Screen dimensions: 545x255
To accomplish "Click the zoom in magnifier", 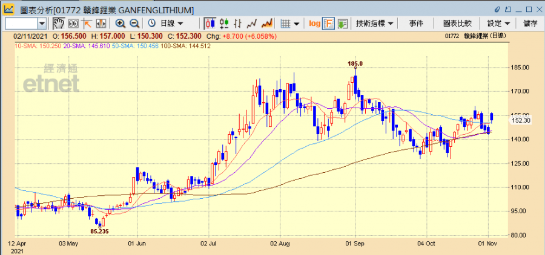I will point(121,23).
